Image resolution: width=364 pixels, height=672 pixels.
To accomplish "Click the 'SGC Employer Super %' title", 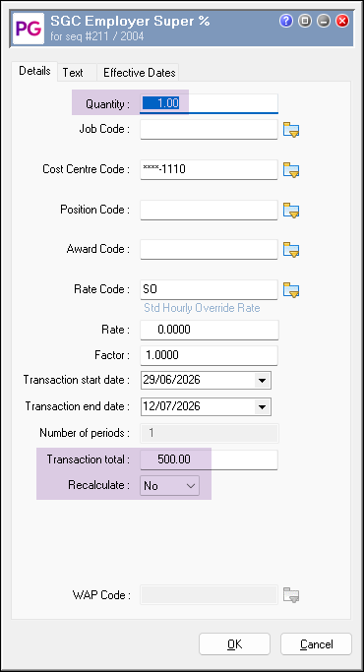I will pos(130,21).
